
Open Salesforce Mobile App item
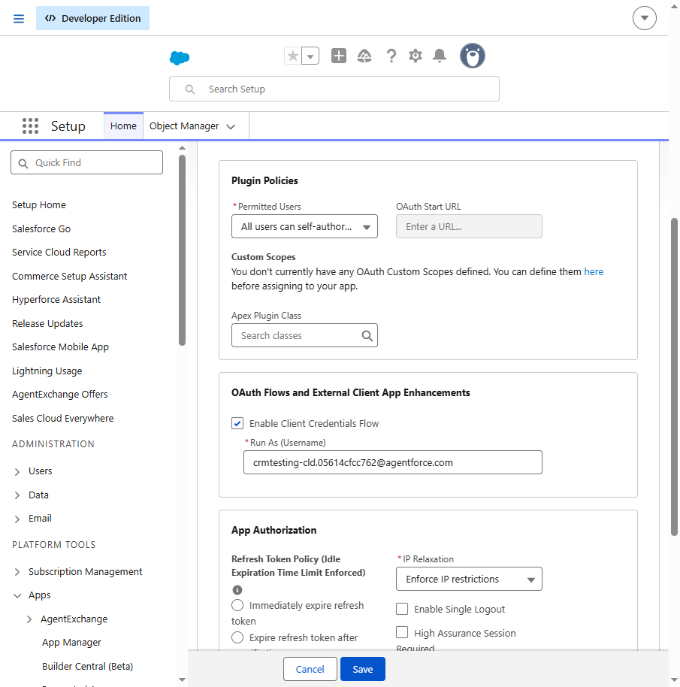coord(60,347)
